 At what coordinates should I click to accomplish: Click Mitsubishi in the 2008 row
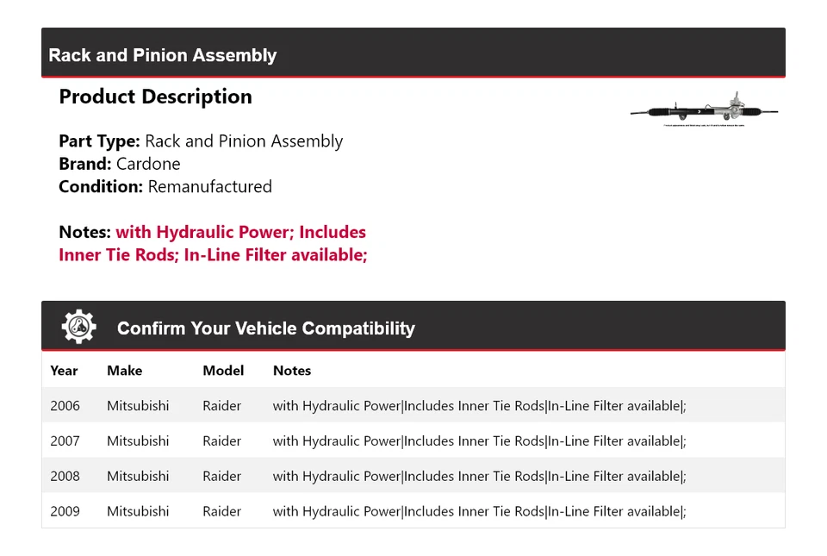[x=138, y=476]
